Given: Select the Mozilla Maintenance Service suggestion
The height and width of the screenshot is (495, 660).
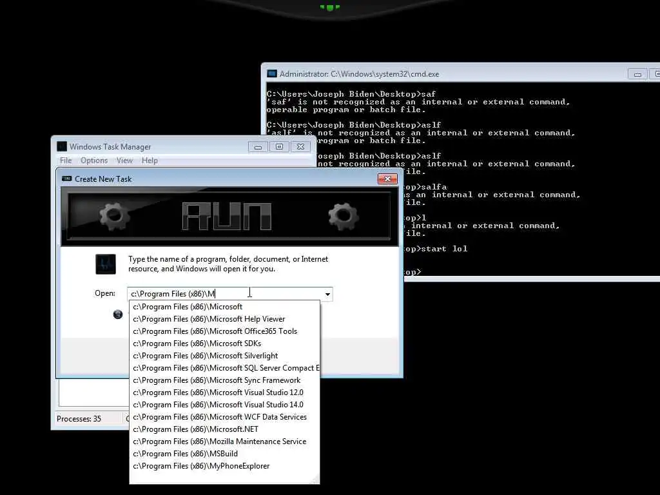Looking at the screenshot, I should click(225, 441).
